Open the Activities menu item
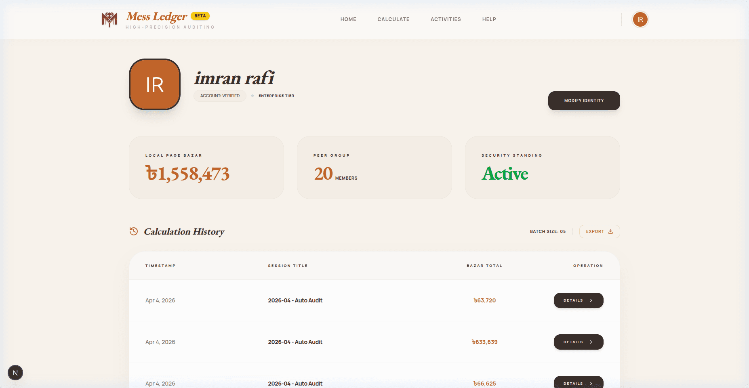The image size is (749, 388). click(x=446, y=19)
